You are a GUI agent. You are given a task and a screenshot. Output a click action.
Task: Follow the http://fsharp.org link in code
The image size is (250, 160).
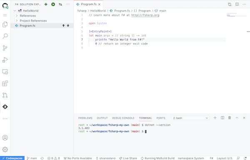(x=145, y=15)
